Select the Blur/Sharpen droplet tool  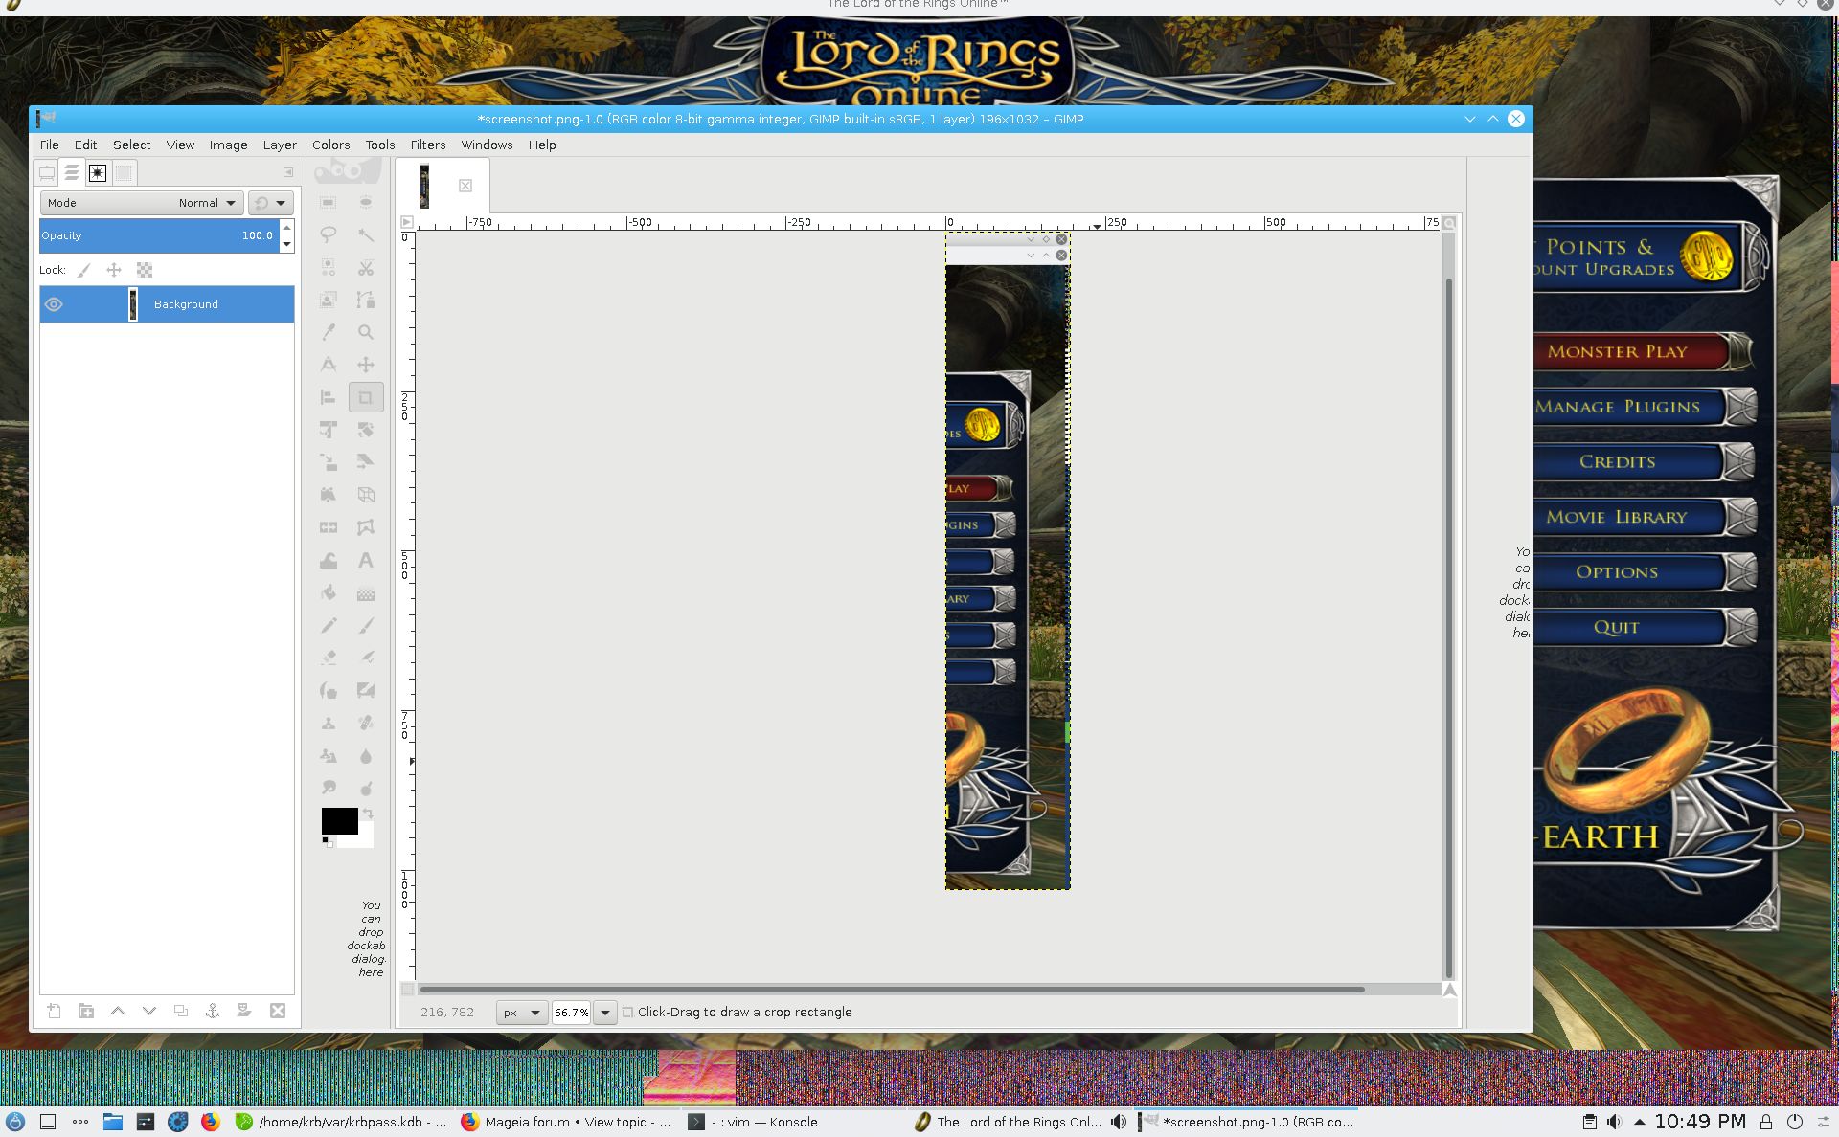[365, 755]
